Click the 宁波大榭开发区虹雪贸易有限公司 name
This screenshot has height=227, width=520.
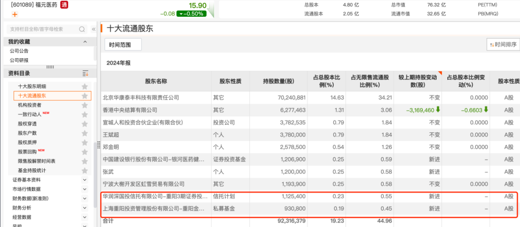(x=143, y=184)
